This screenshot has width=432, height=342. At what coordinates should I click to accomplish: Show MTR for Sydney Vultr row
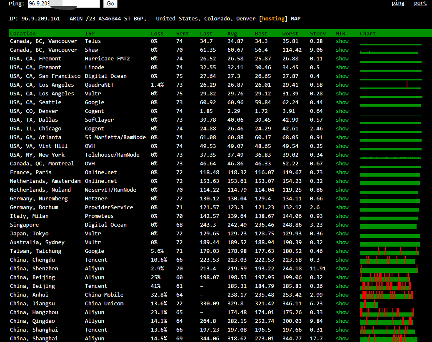pos(342,242)
